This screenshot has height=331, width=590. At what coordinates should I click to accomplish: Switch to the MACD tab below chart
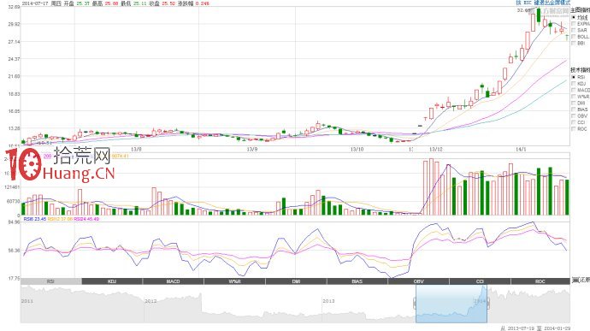point(174,281)
